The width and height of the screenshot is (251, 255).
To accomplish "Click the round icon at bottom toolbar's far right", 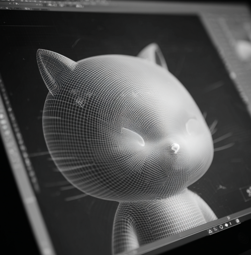I will (x=237, y=221).
